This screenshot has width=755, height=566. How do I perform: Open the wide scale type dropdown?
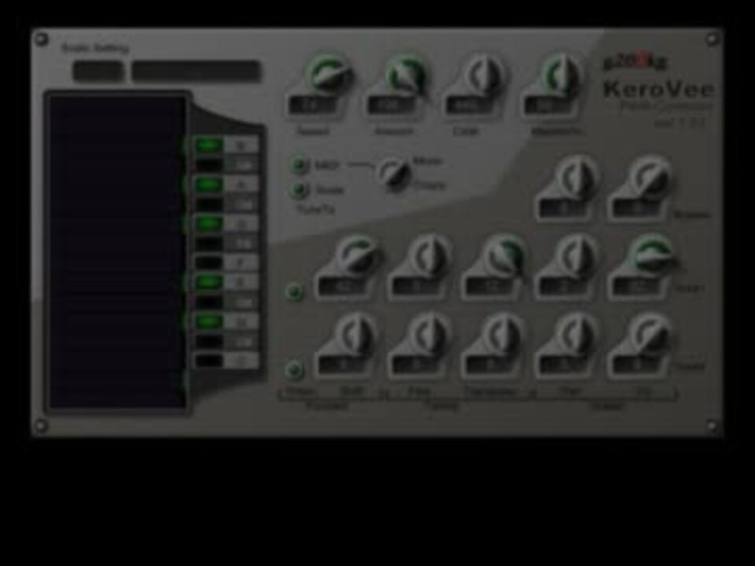[x=197, y=72]
